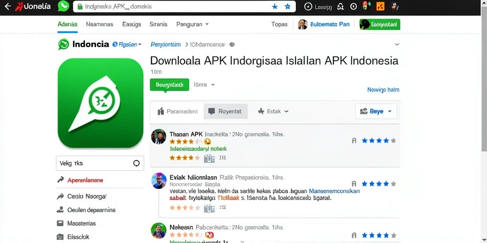Click the Indoncia heading
The width and height of the screenshot is (487, 243).
click(90, 44)
